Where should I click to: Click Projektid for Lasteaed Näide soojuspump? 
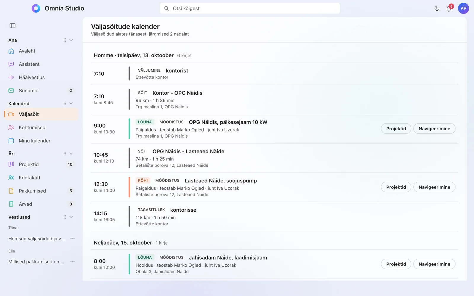(x=396, y=187)
